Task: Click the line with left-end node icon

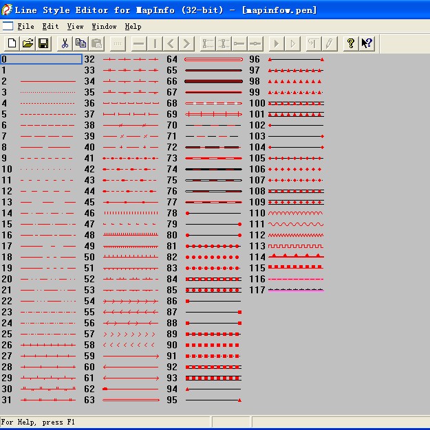Action: 239,43
